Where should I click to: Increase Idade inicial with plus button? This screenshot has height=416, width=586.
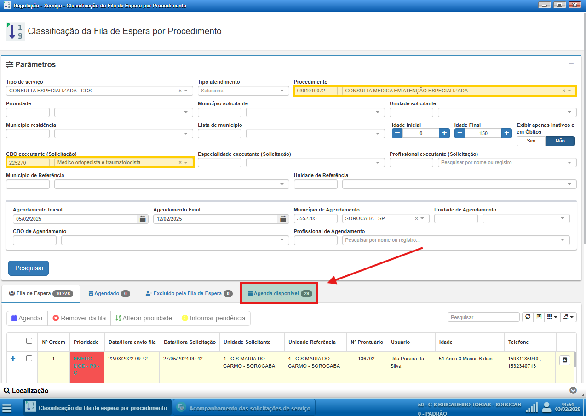(444, 133)
